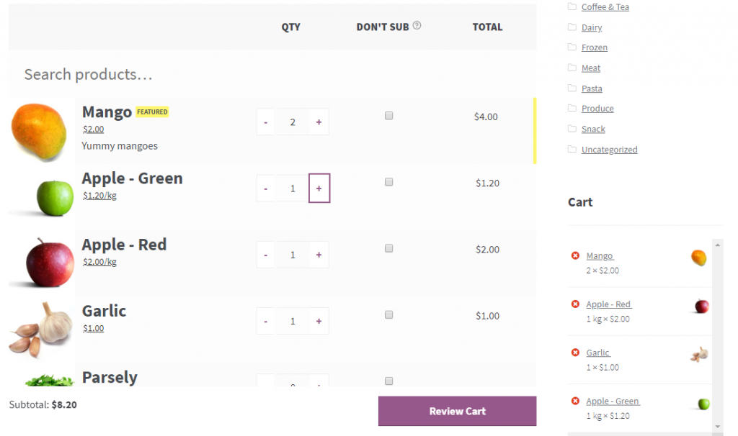This screenshot has height=436, width=738.
Task: Click the Garlic $1.00 price
Action: pos(93,328)
